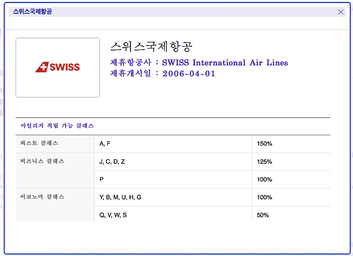Click 'Q, V, W, S' booking cell
Viewport: 353px width, 256px height.
point(173,214)
